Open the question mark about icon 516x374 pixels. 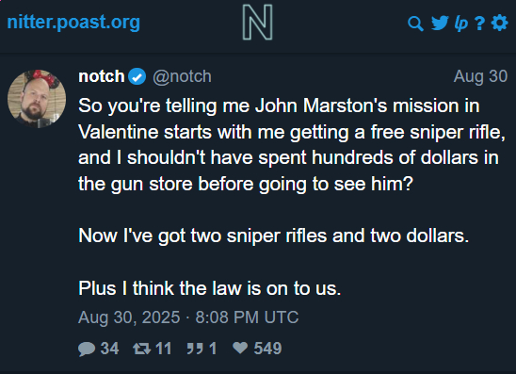[480, 24]
